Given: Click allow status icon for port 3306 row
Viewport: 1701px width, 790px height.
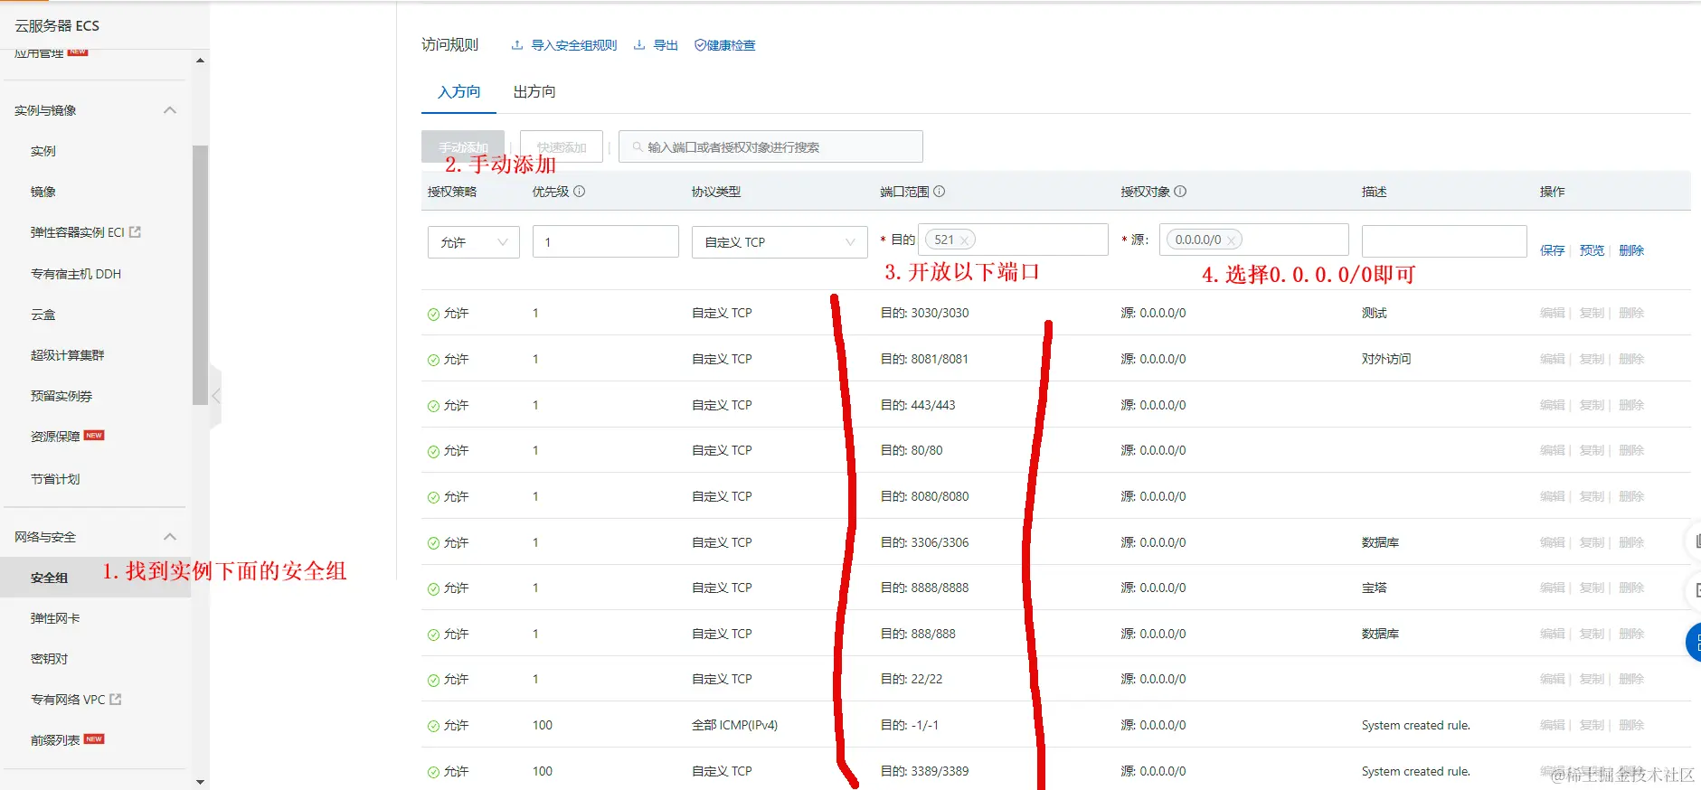Looking at the screenshot, I should 433,543.
